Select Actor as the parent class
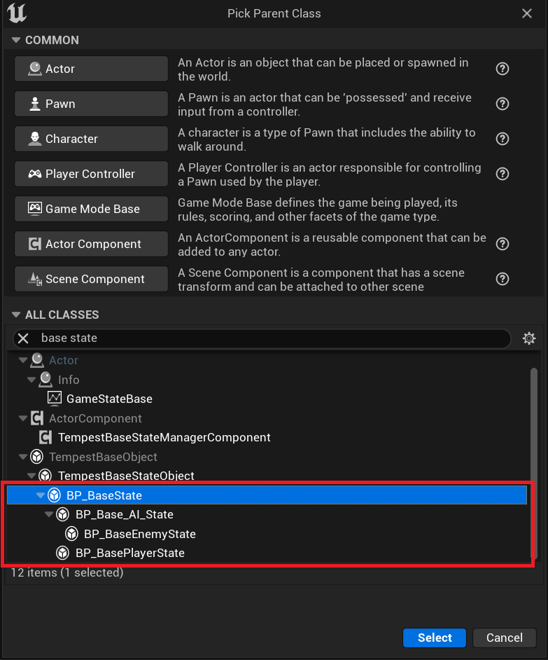This screenshot has width=548, height=660. tap(91, 69)
